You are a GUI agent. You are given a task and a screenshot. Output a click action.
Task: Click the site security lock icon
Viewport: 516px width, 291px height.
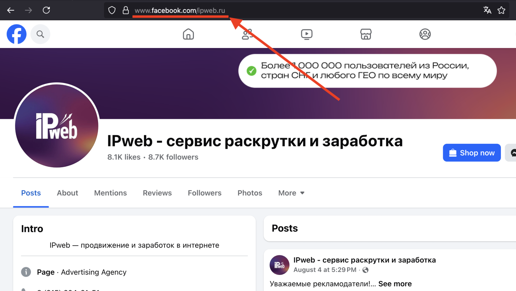tap(126, 10)
